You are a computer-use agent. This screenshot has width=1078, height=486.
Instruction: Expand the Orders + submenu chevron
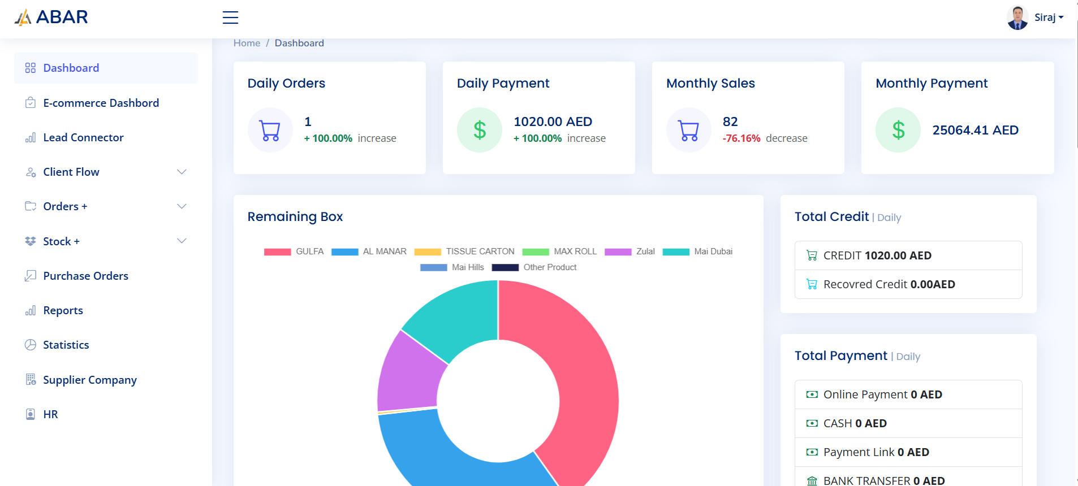[x=182, y=206]
